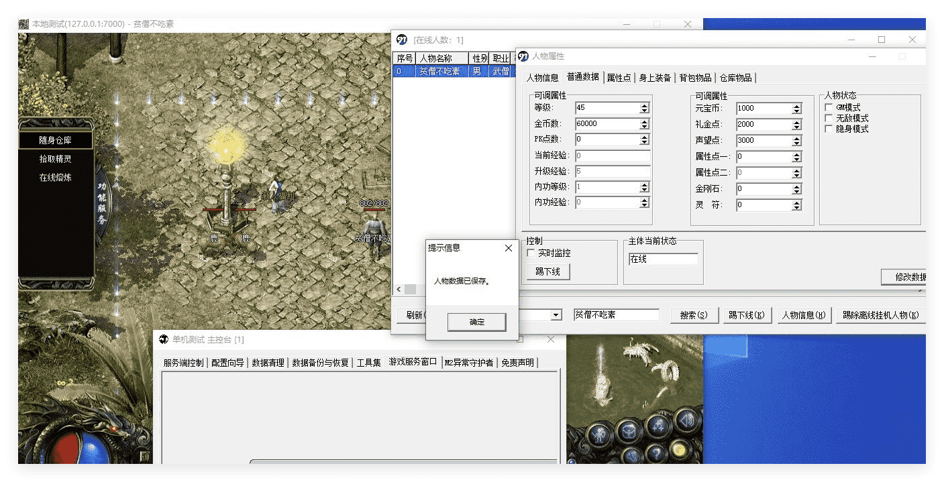Enable 隐身模式 checkbox
This screenshot has width=944, height=482.
click(829, 129)
